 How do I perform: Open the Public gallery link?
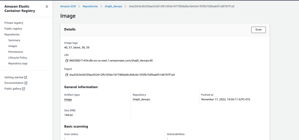pyautogui.click(x=13, y=89)
